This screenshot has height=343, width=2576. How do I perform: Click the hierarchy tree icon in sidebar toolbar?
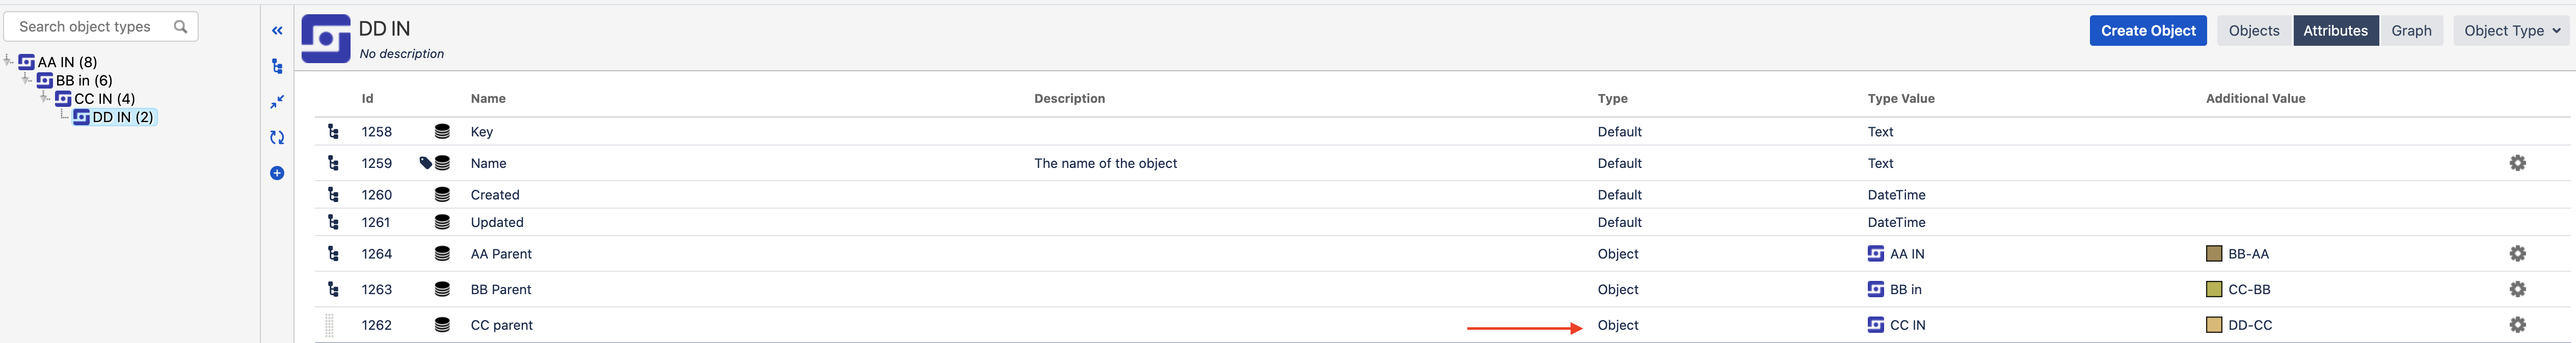tap(277, 67)
